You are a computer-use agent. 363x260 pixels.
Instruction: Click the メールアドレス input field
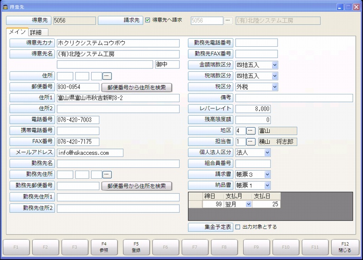pyautogui.click(x=90, y=153)
